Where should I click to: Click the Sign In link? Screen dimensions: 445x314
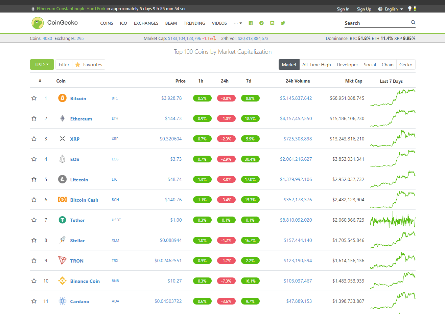[x=343, y=9]
